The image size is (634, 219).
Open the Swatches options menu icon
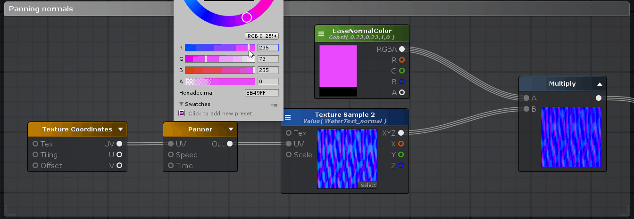(275, 105)
